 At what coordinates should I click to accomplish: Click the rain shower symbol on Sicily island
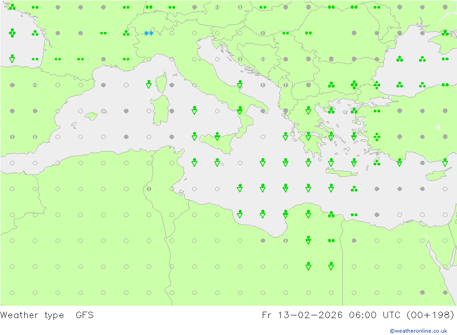tap(217, 136)
